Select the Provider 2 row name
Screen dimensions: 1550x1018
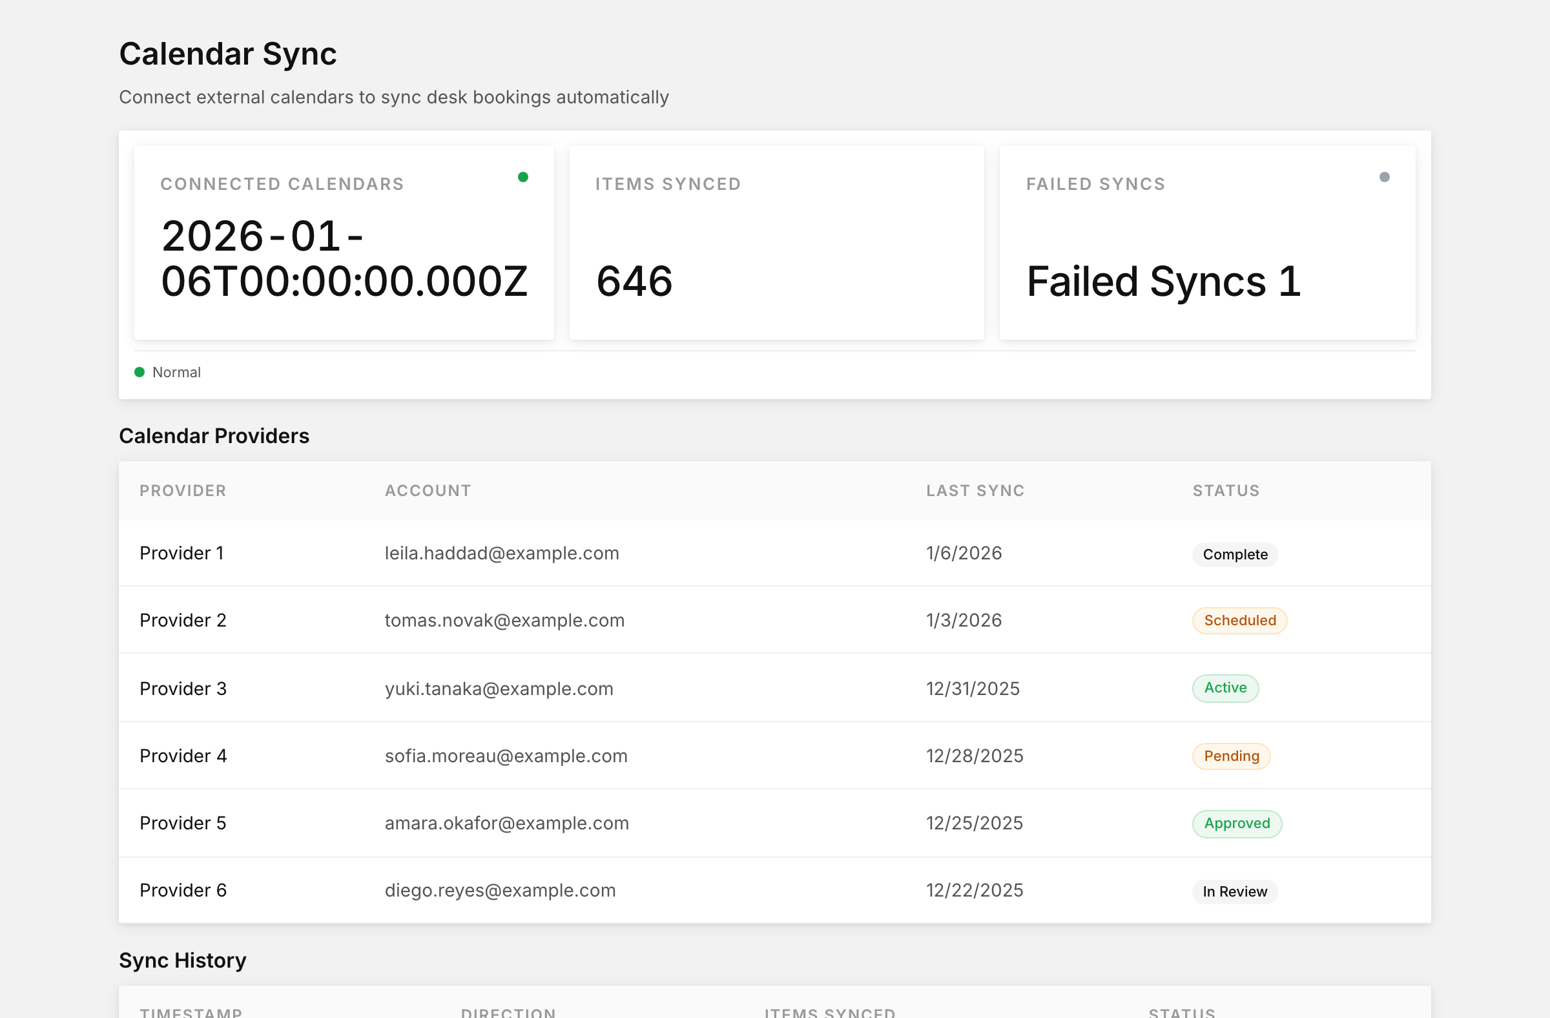point(183,621)
